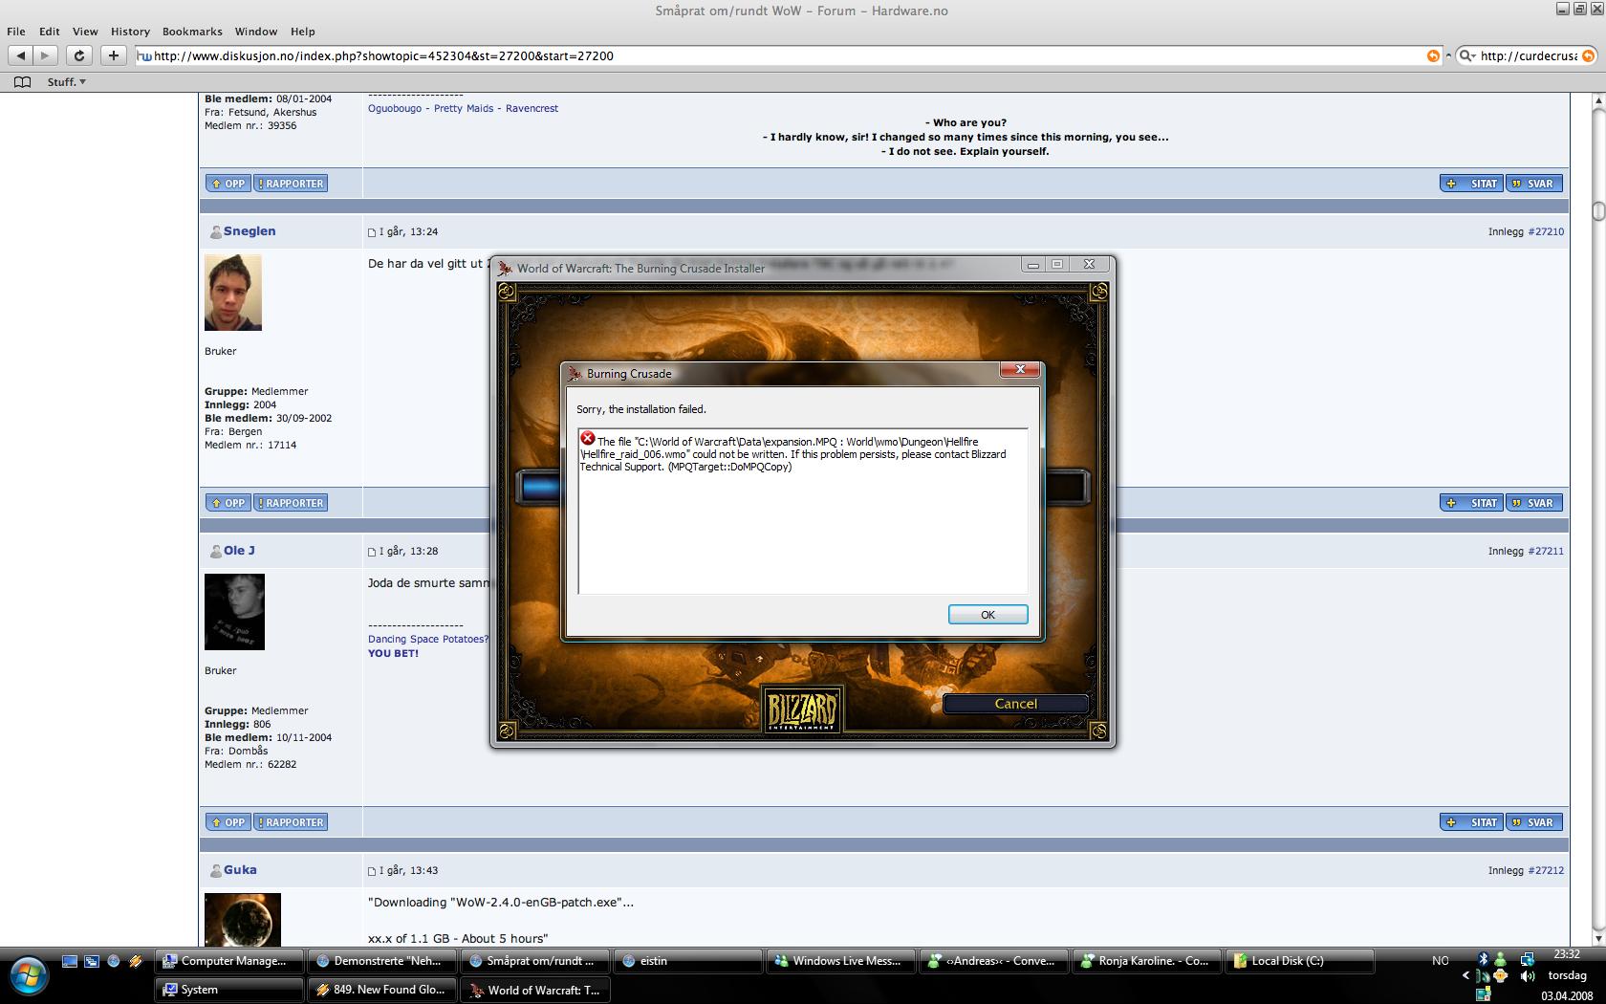This screenshot has height=1004, width=1606.
Task: Open the Bookmarks menu
Action: [192, 32]
